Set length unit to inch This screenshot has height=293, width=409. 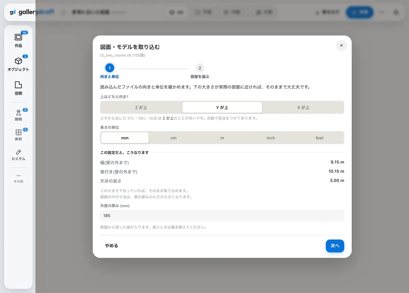point(271,138)
